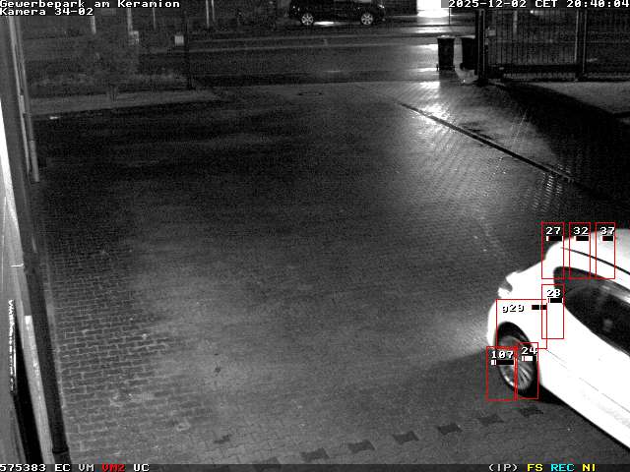
Task: Select detection box labeled 27
Action: coord(553,252)
